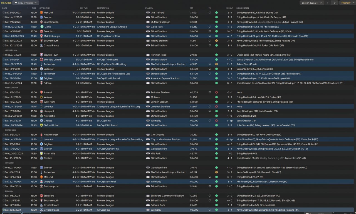
Task: Click the Sheffield United club badge
Action: point(41,59)
